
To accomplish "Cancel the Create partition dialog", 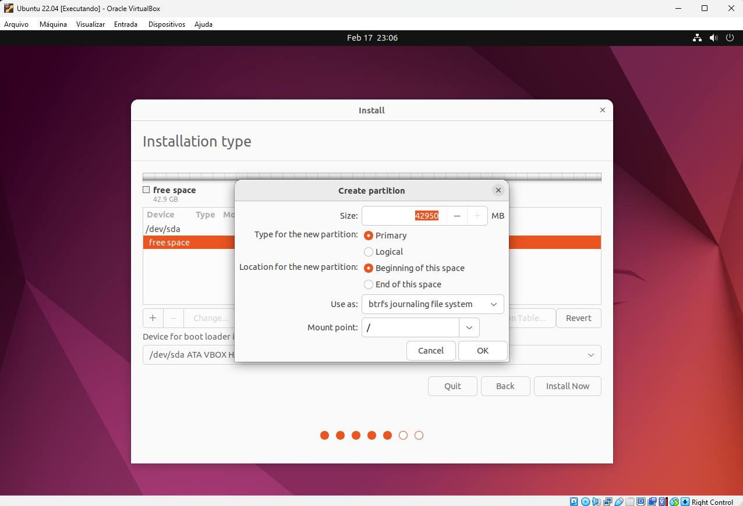I will [x=431, y=351].
